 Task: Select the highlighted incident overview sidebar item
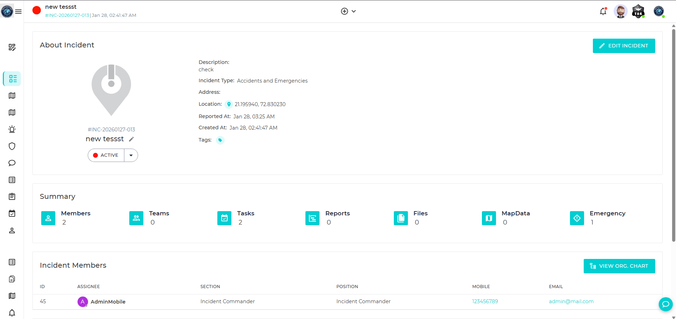tap(12, 79)
